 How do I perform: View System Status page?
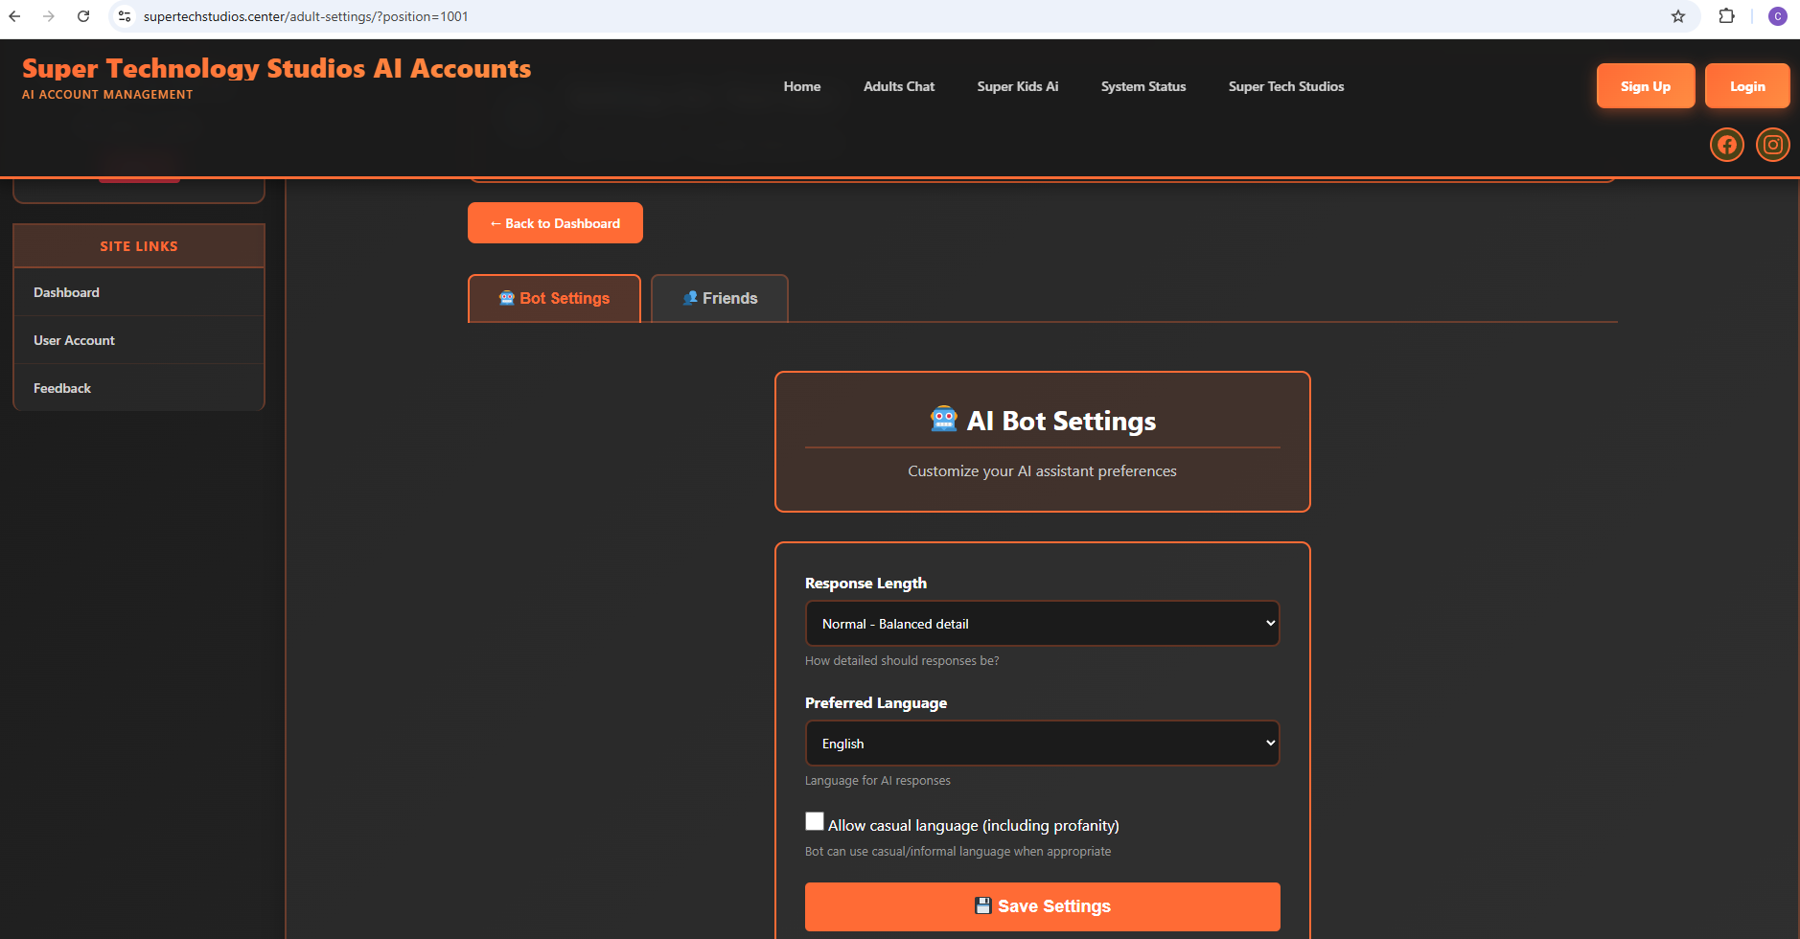click(x=1143, y=86)
